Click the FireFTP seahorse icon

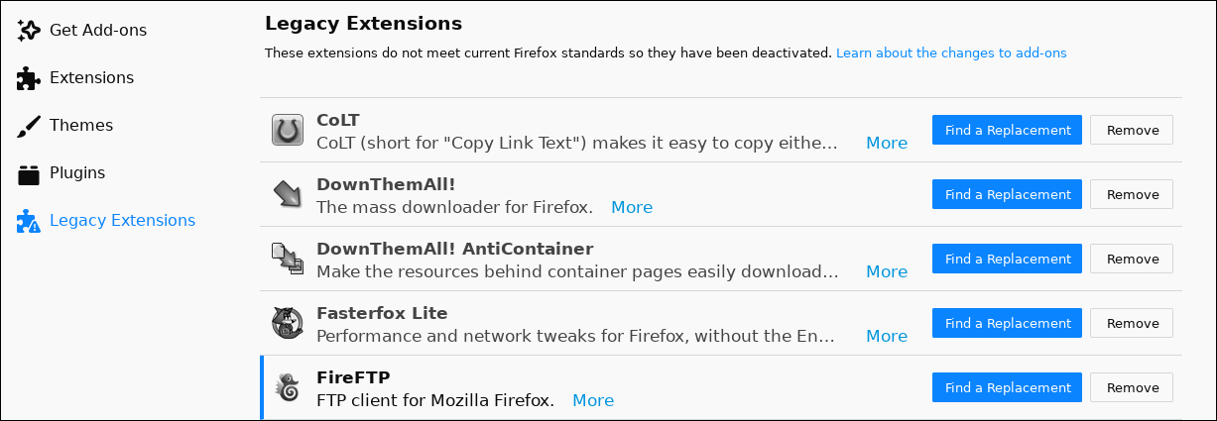coord(288,387)
